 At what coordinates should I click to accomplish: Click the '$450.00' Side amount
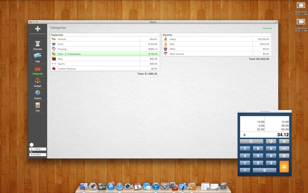[264, 44]
